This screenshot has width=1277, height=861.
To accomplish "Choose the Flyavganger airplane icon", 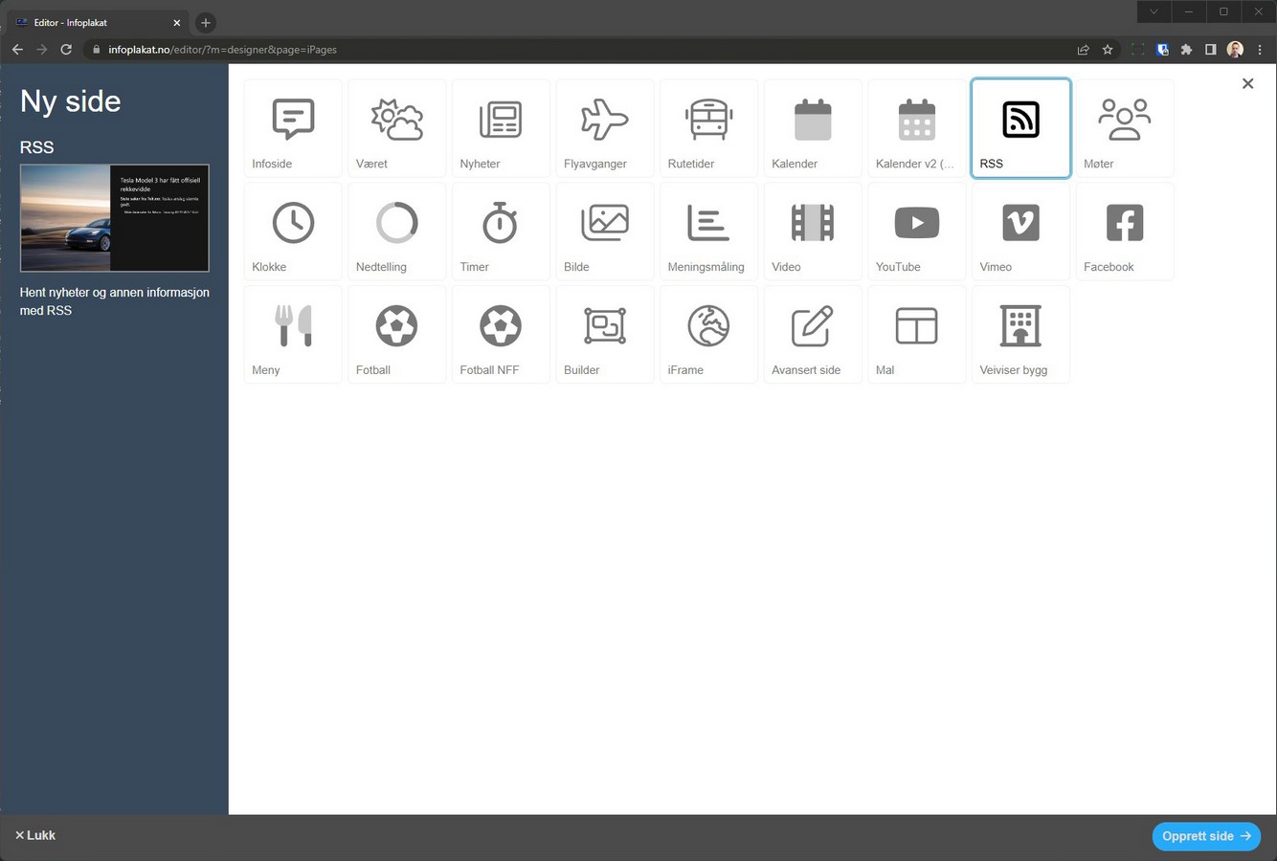I will pyautogui.click(x=604, y=128).
